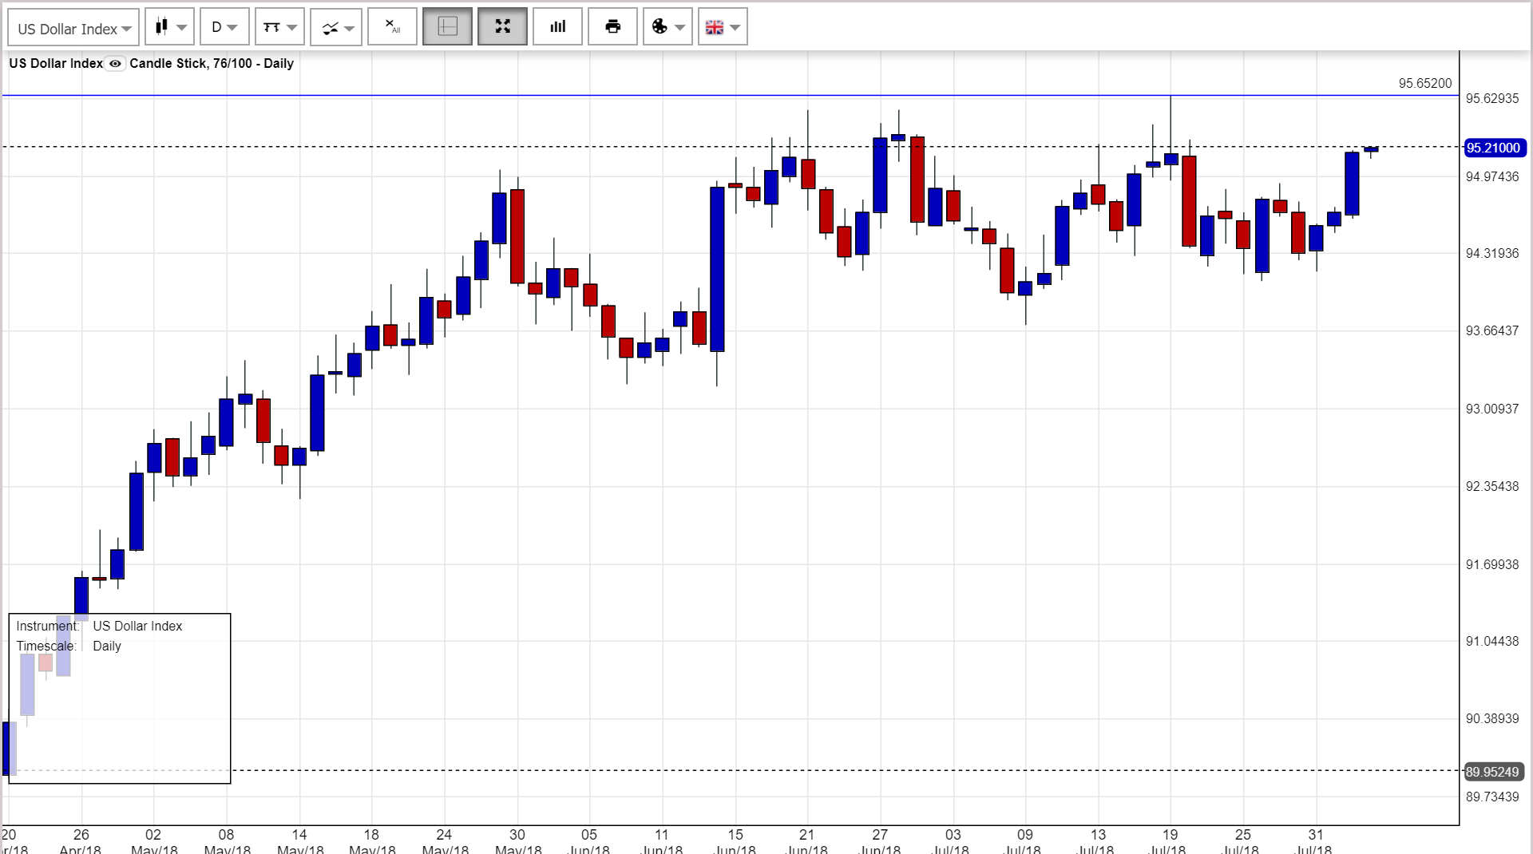Click the current price tag 95.21000
This screenshot has width=1533, height=854.
click(x=1495, y=148)
